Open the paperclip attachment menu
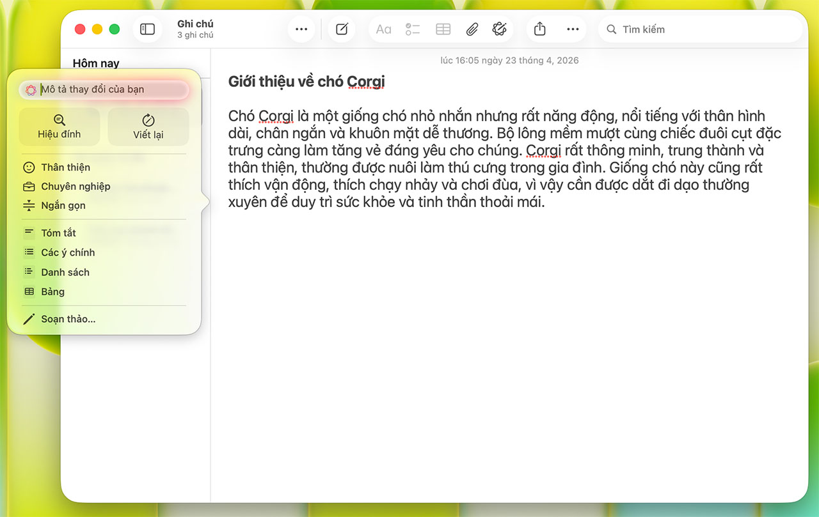The width and height of the screenshot is (819, 517). 472,29
